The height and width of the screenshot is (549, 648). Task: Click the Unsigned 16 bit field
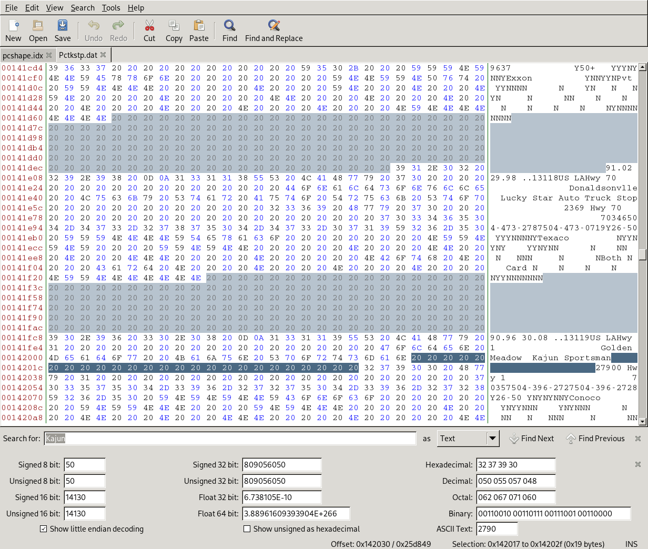tap(85, 514)
